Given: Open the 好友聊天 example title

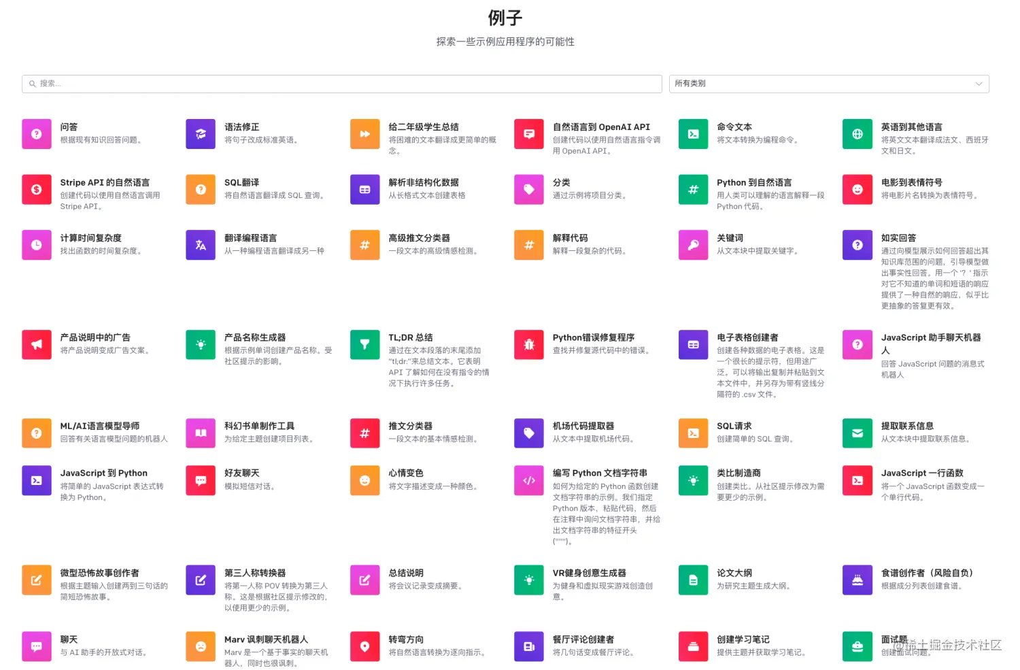Looking at the screenshot, I should coord(242,473).
